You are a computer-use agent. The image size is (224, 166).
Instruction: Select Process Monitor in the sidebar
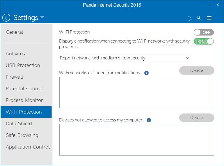pyautogui.click(x=24, y=100)
